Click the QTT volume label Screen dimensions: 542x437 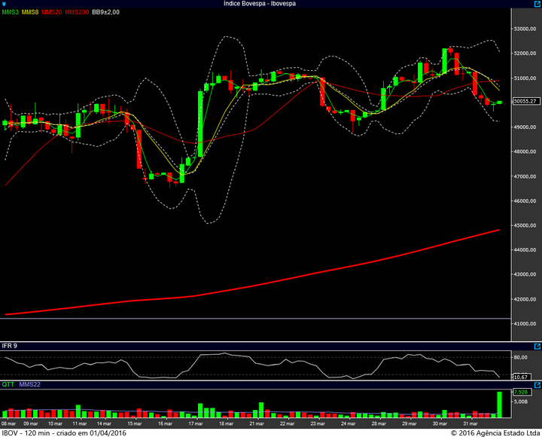coord(8,384)
